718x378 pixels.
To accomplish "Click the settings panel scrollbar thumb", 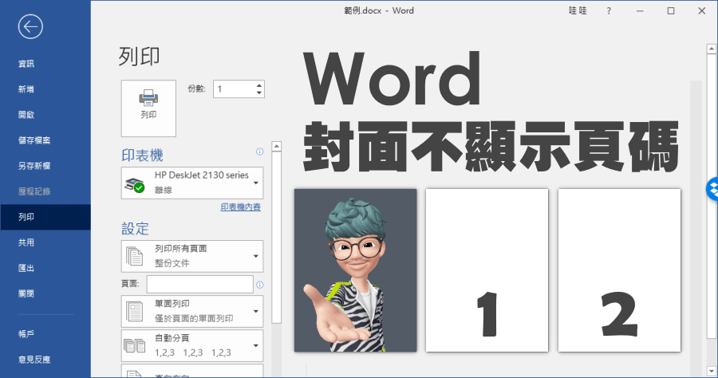I will pos(276,237).
